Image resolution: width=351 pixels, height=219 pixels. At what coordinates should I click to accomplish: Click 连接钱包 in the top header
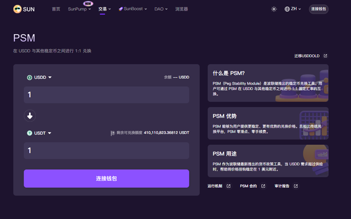click(x=318, y=9)
